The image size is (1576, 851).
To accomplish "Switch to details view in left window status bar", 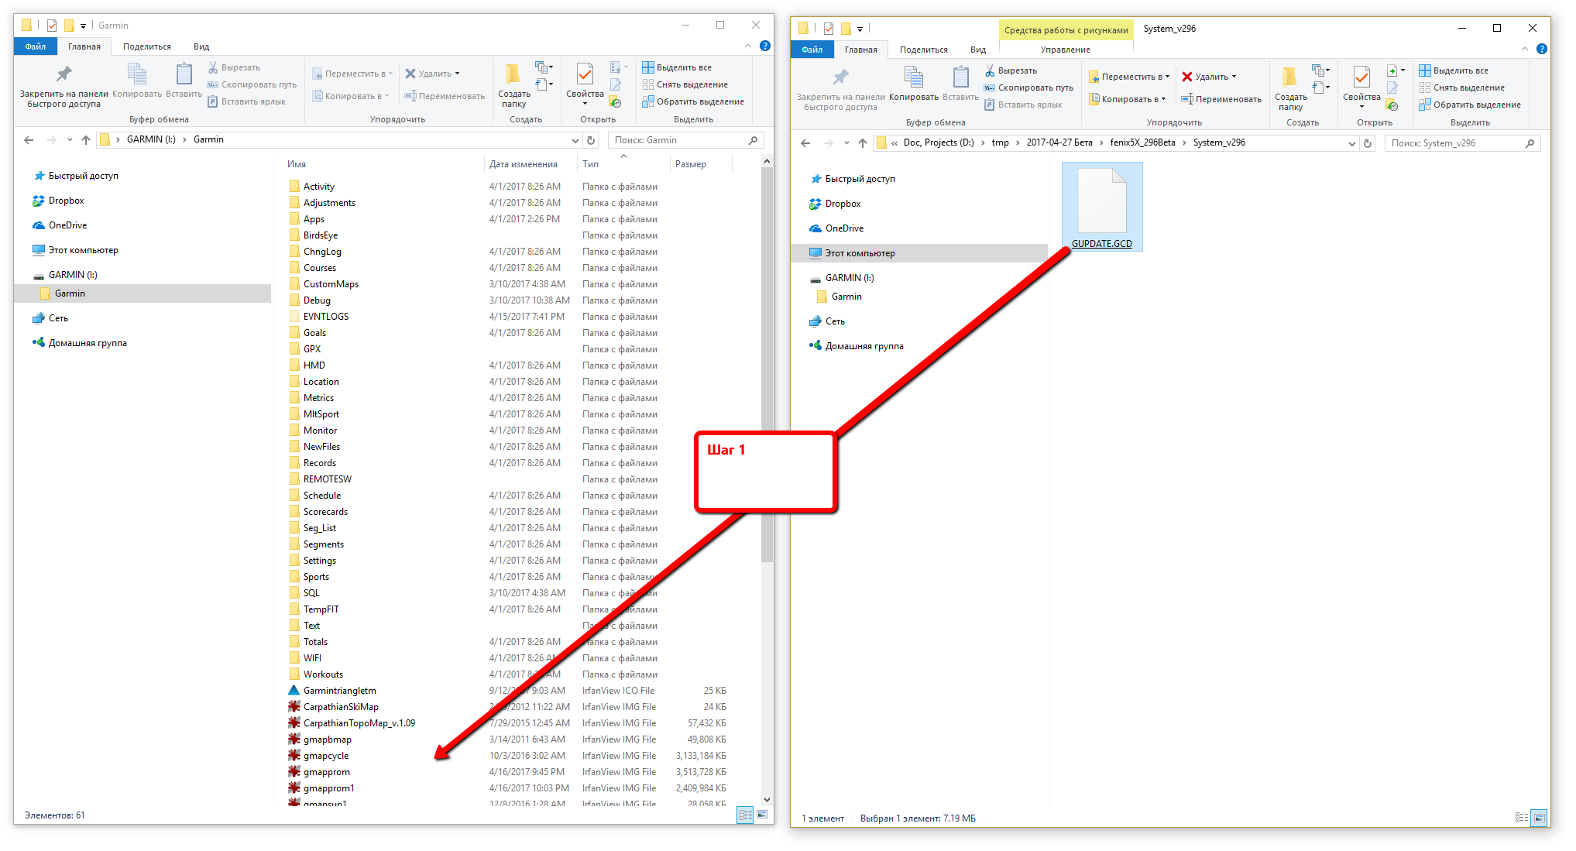I will pos(745,815).
